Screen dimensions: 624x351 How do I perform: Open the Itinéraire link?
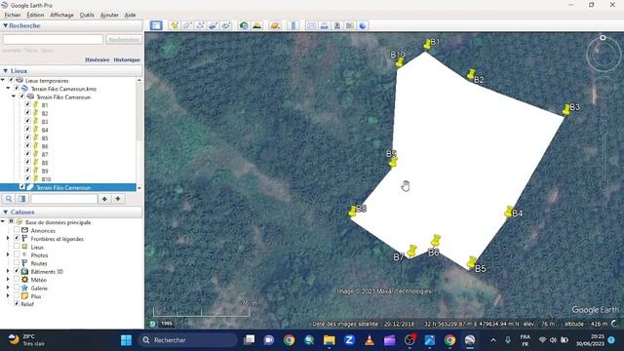[97, 59]
